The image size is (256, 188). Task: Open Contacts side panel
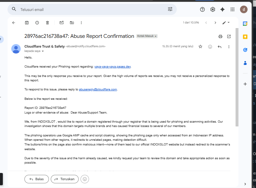coord(245,63)
